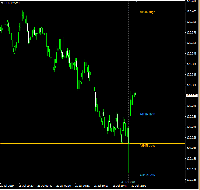Click the 120.240 price scale value

[x=192, y=127]
